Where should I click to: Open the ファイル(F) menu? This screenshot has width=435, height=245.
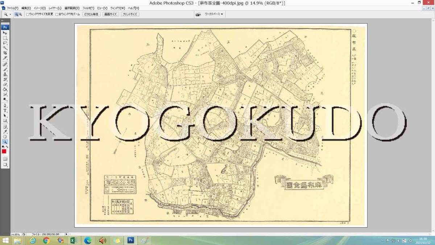coord(12,8)
